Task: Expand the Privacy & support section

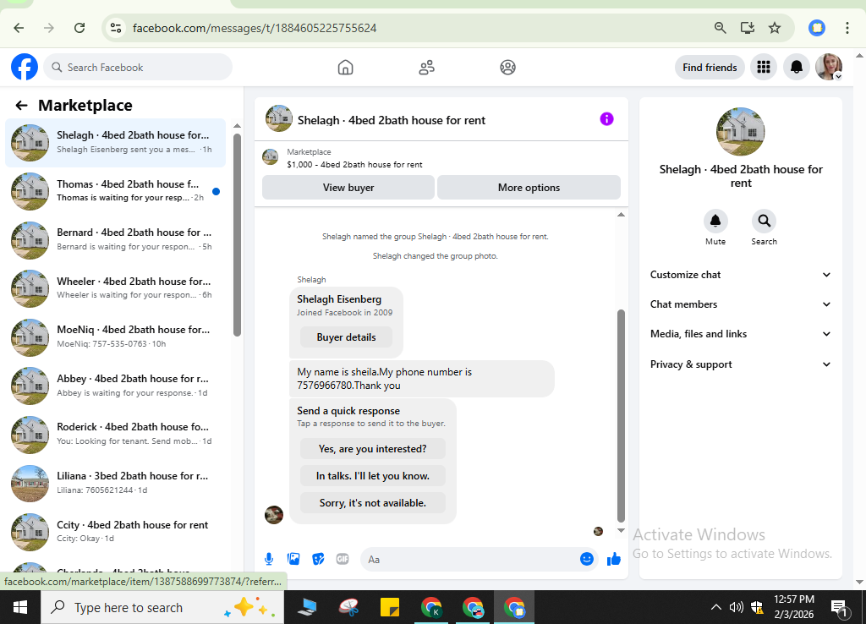Action: pos(740,364)
